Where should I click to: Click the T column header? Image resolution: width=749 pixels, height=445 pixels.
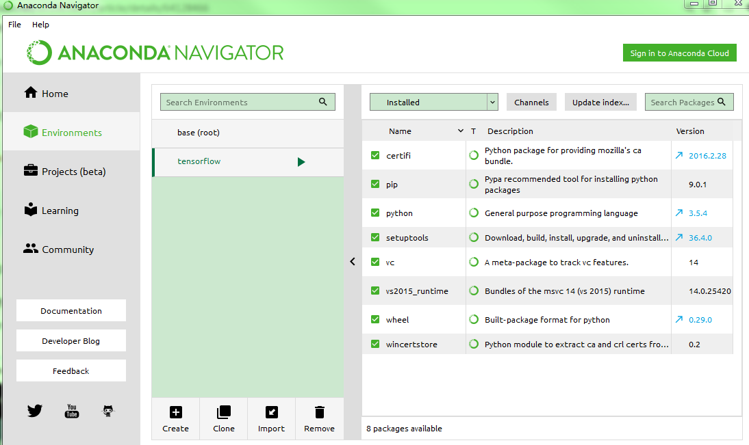pos(473,131)
